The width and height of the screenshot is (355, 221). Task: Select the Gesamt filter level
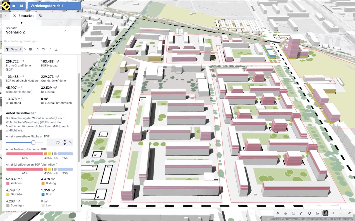pos(13,49)
